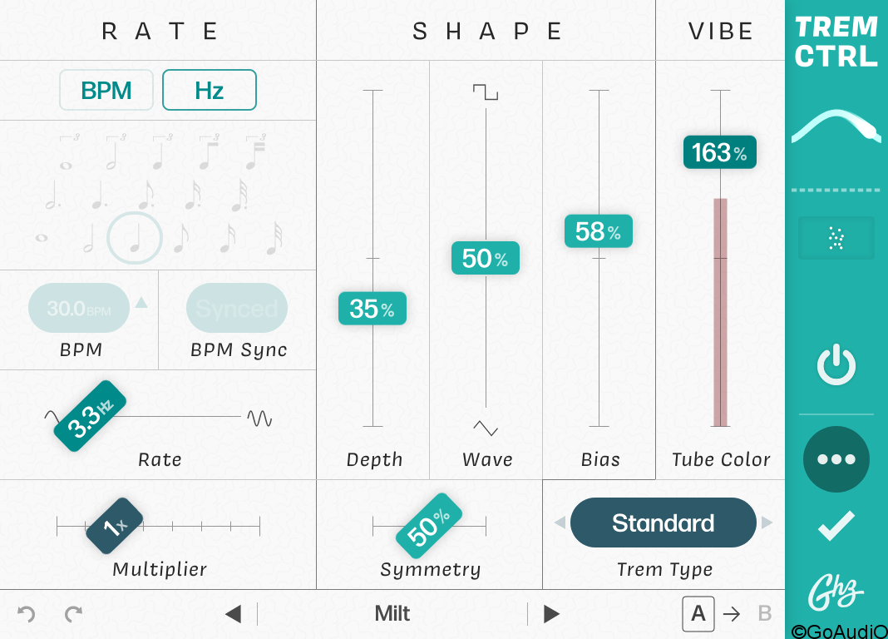This screenshot has width=888, height=639.
Task: Open the three-dot options menu
Action: coord(836,458)
